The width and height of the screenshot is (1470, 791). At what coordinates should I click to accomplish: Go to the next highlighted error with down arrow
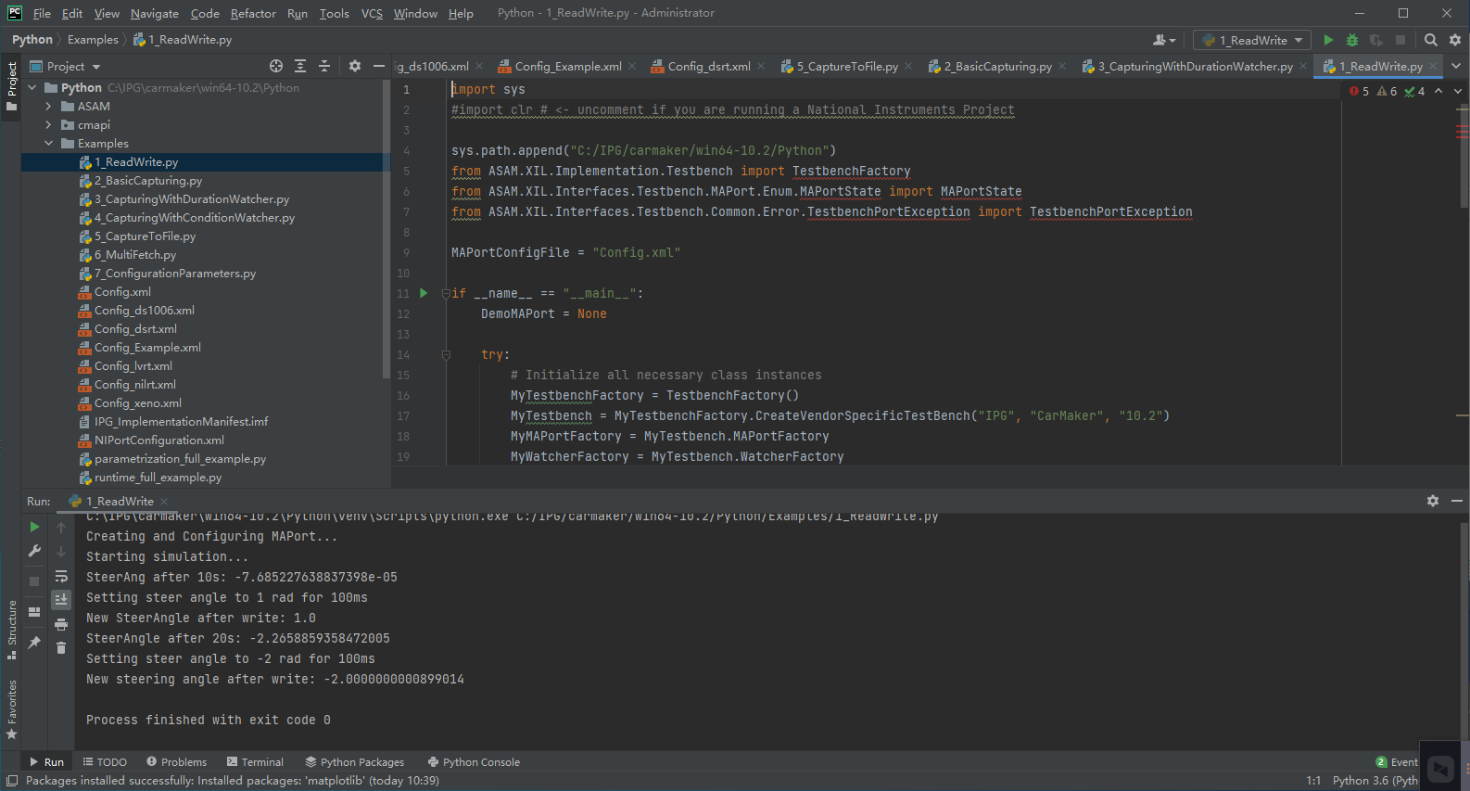click(1458, 91)
